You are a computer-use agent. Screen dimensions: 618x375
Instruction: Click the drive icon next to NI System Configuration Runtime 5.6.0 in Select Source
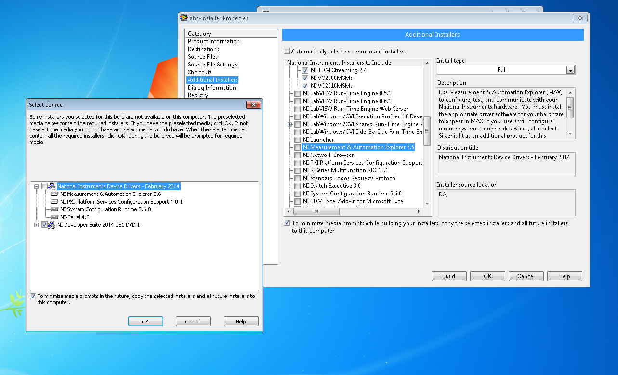(54, 209)
